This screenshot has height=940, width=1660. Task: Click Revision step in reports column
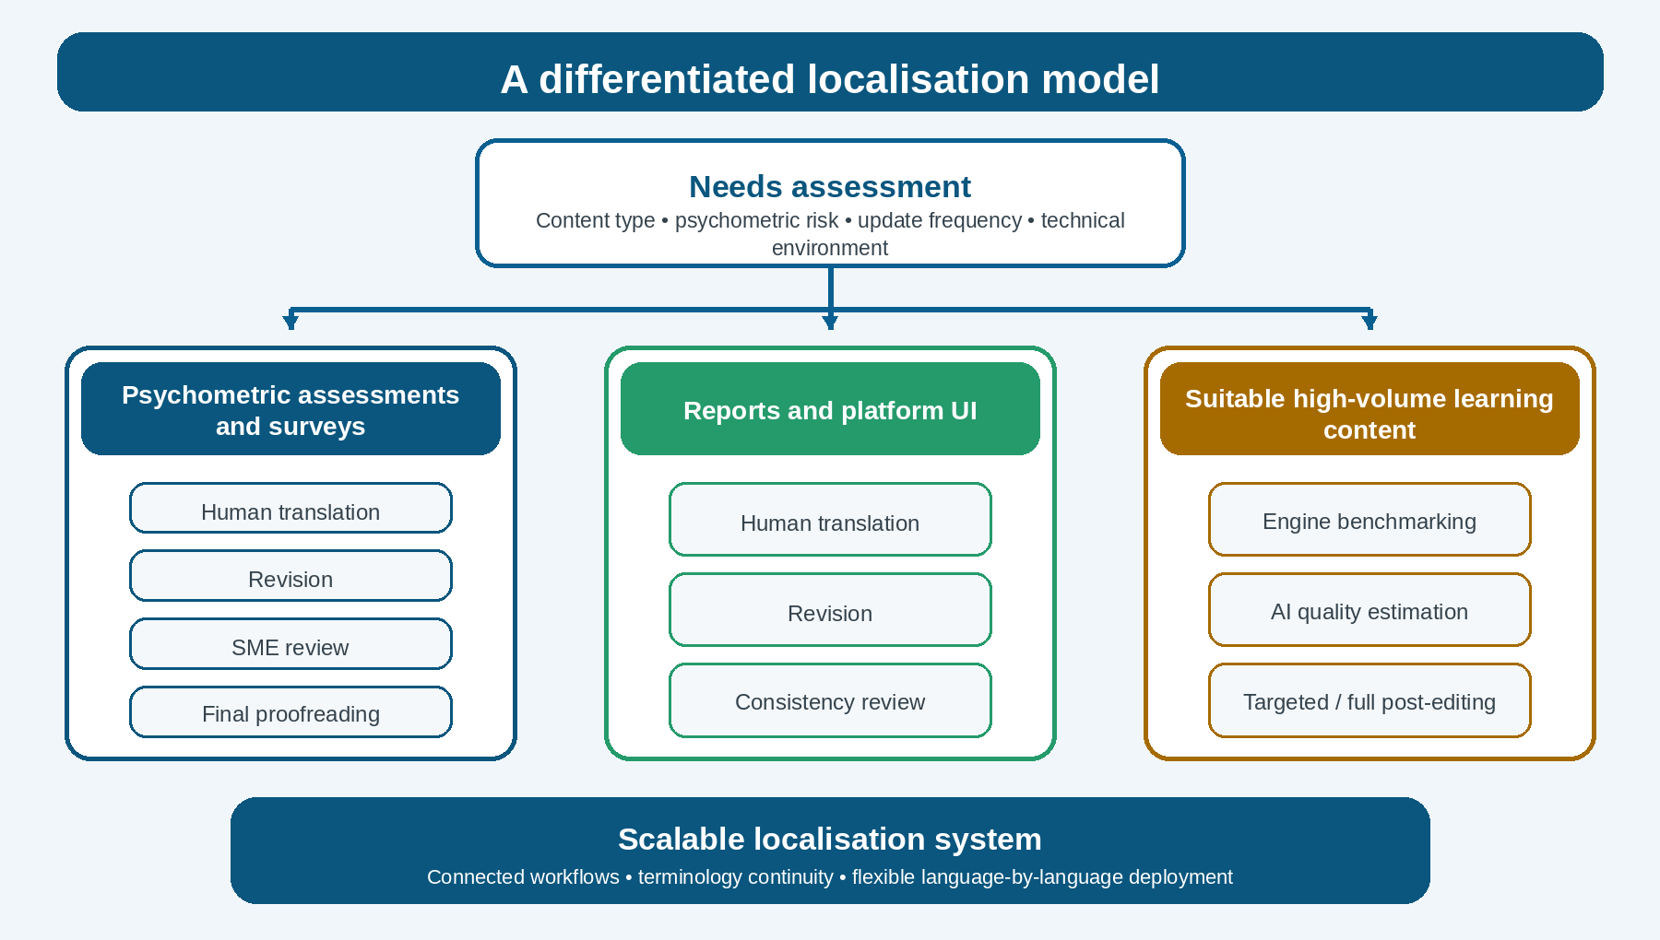[830, 609]
